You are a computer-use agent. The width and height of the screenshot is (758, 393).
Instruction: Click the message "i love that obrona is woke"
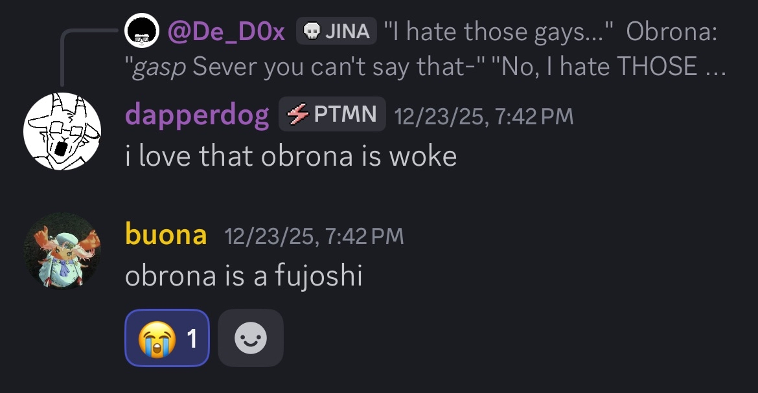click(291, 156)
